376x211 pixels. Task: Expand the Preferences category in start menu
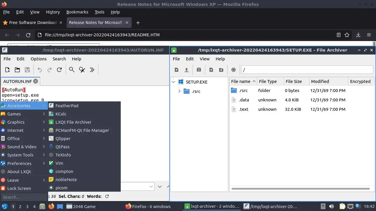coord(24,164)
